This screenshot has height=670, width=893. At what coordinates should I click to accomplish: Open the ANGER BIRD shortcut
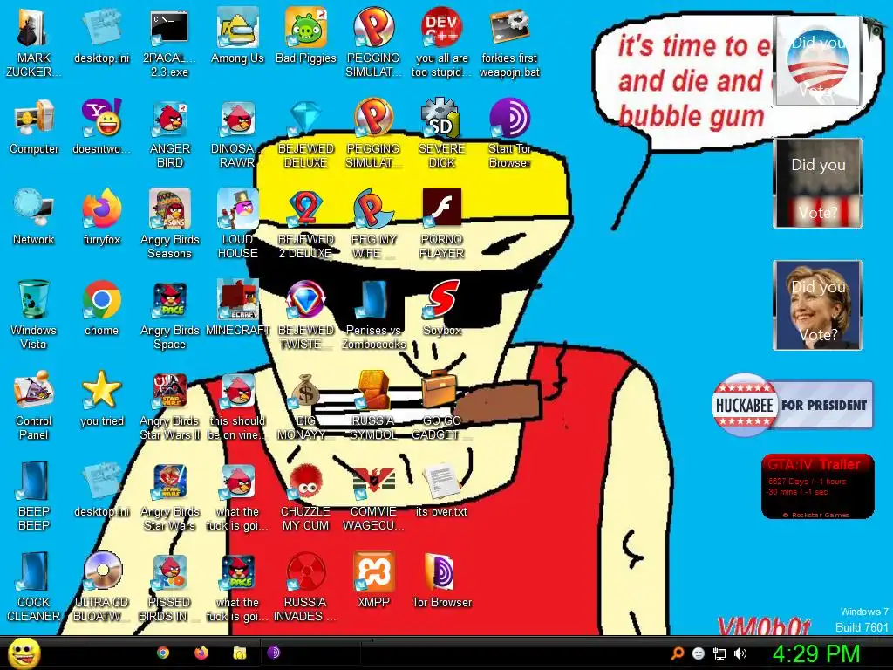pyautogui.click(x=170, y=133)
